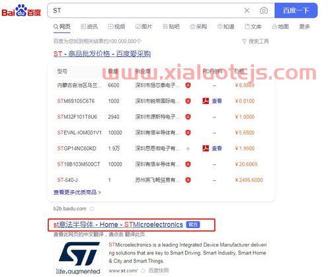Click the Baidu logo

pyautogui.click(x=21, y=11)
